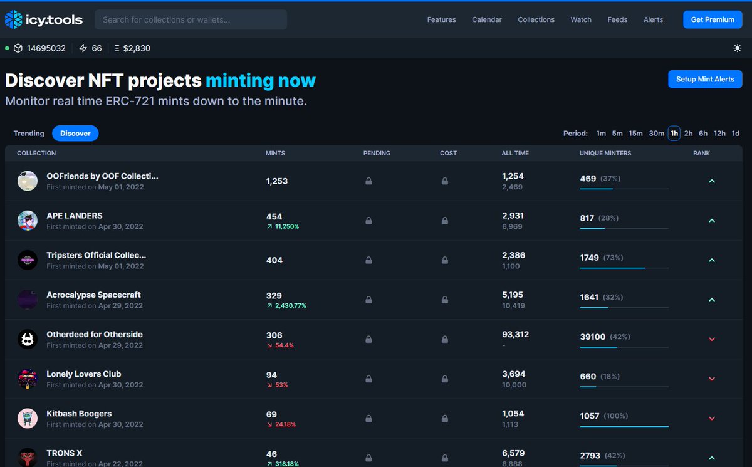Set period to 5m
752x467 pixels.
point(617,134)
